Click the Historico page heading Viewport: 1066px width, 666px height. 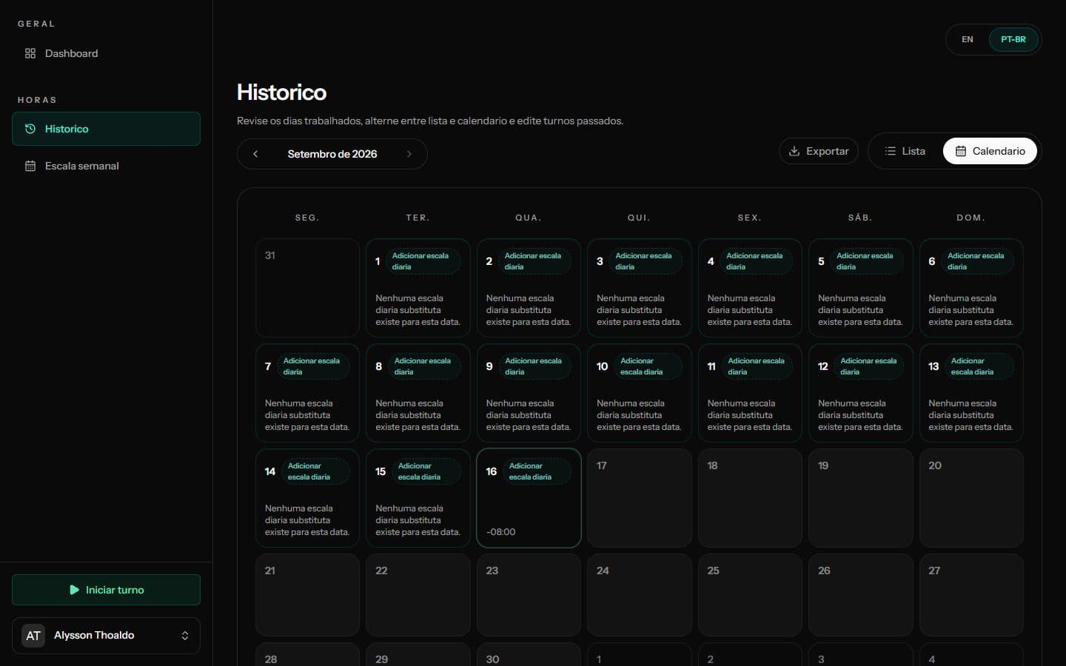pos(281,92)
